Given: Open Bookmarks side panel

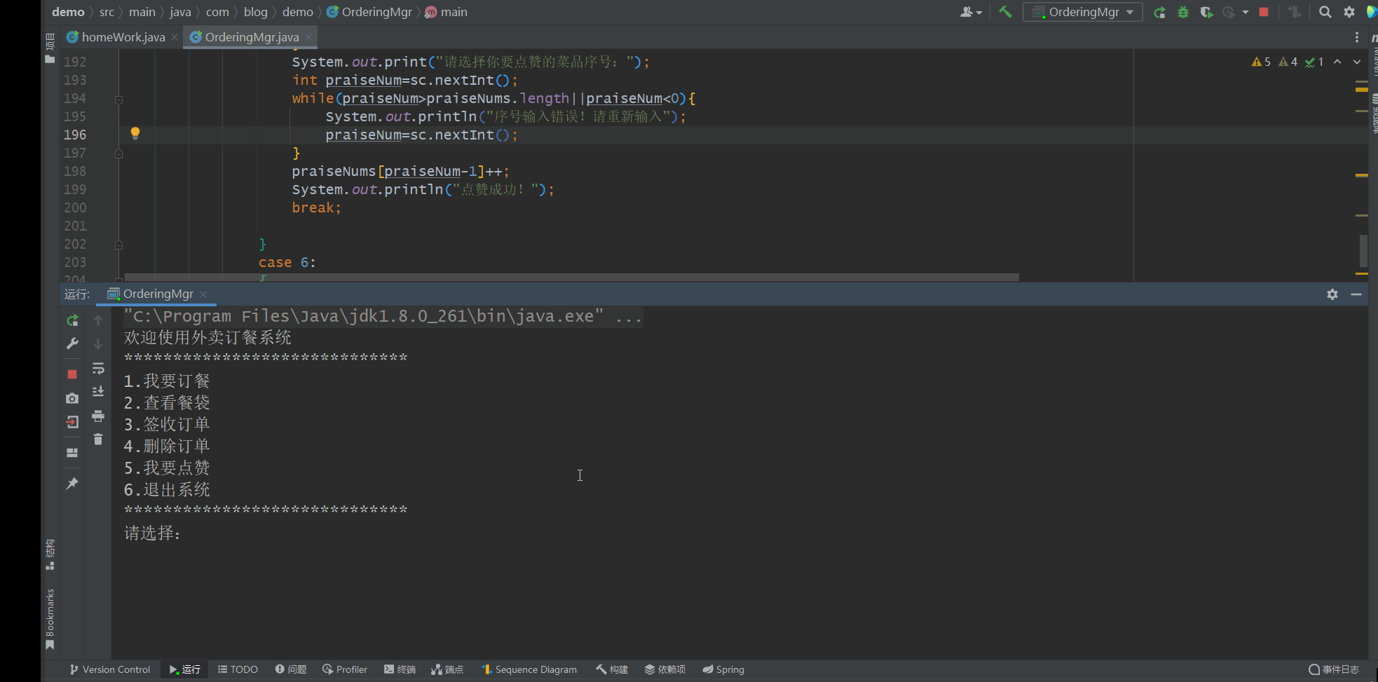Looking at the screenshot, I should point(50,619).
